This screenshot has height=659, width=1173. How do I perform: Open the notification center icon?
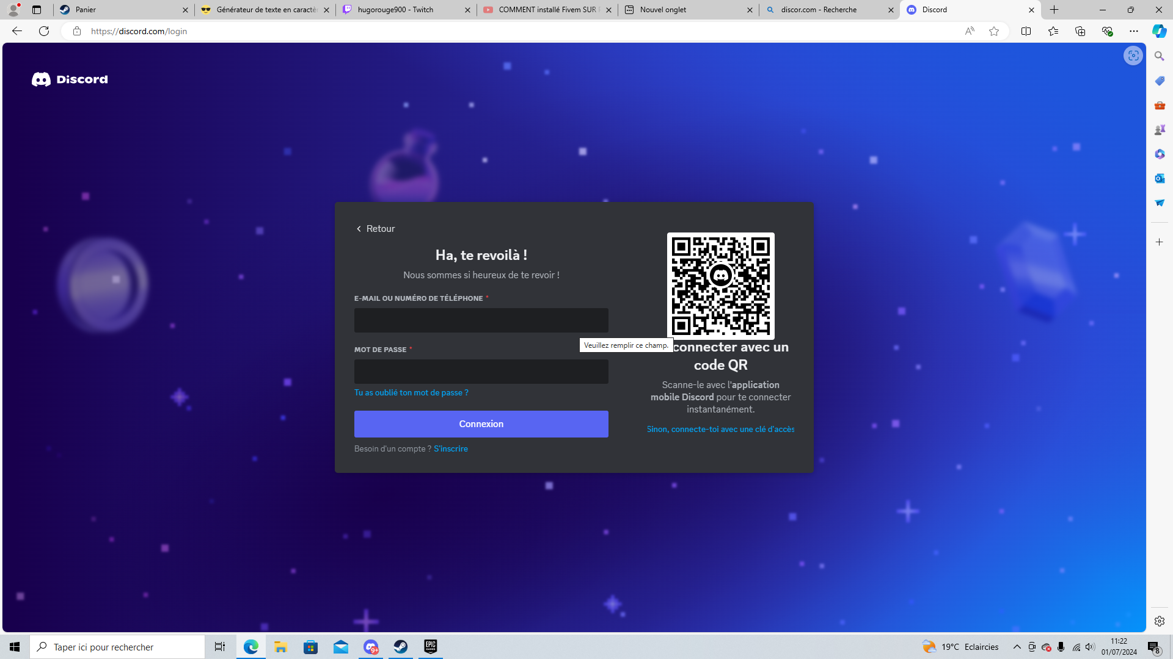pyautogui.click(x=1153, y=647)
